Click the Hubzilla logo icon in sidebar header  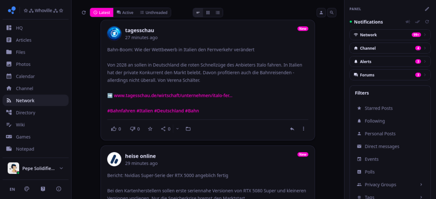pyautogui.click(x=11, y=10)
